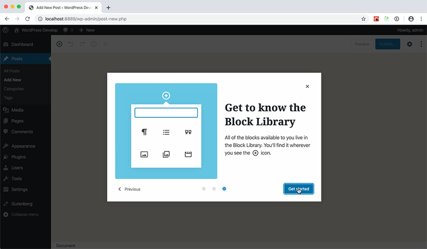Visit the WordPress Develop site link
Viewport: 427px width, 249px height.
pos(36,30)
